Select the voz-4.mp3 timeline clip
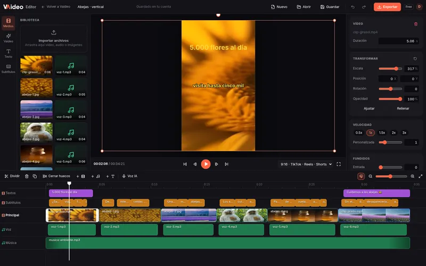The width and height of the screenshot is (426, 266). pos(241,230)
